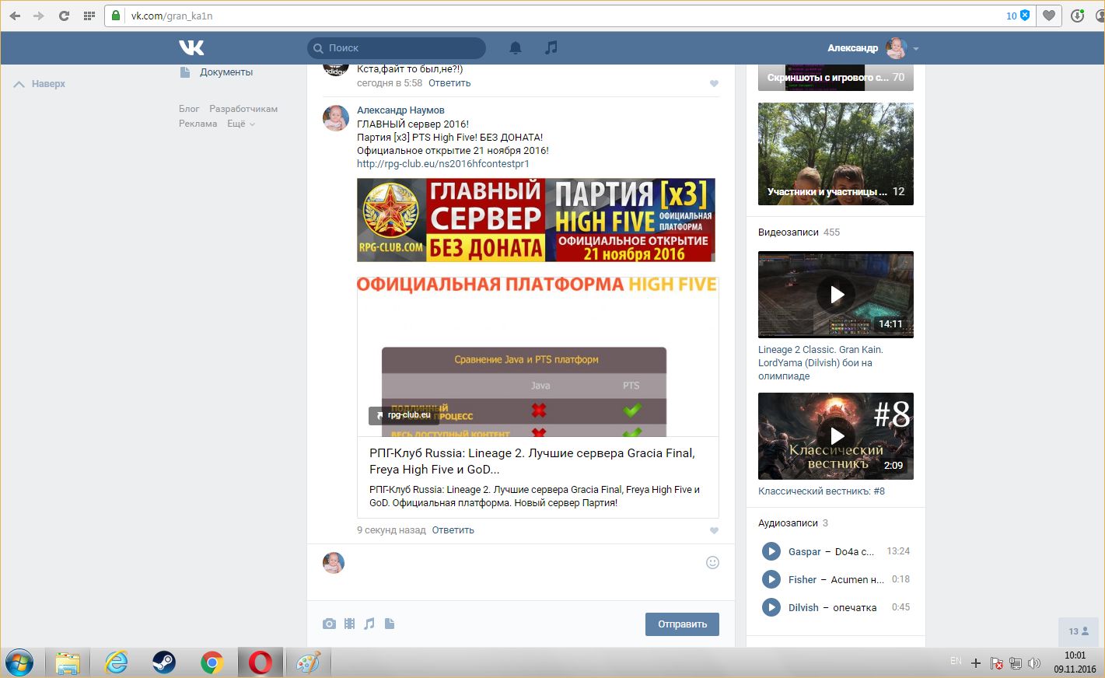
Task: Click the profile avatar in the VK header
Action: (x=897, y=48)
